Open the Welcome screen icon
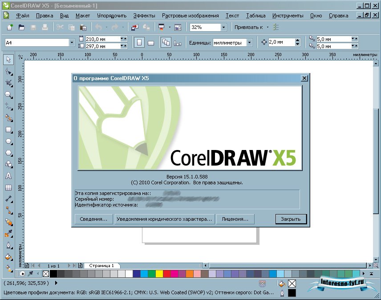 pos(178,27)
